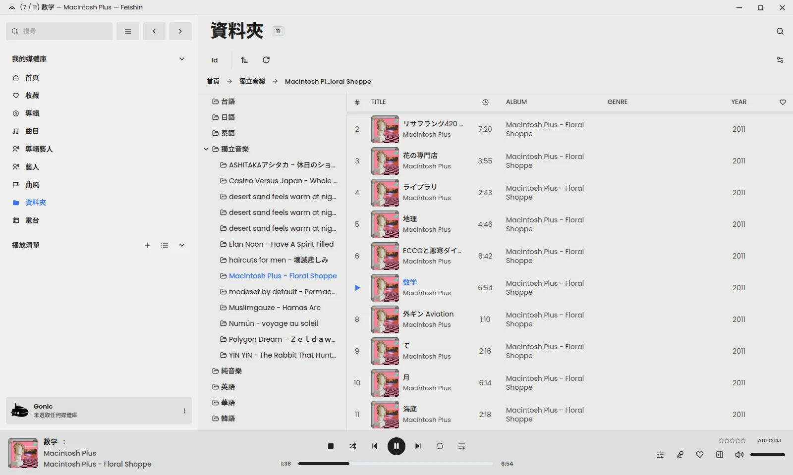Open the table settings sliders icon

tap(780, 60)
